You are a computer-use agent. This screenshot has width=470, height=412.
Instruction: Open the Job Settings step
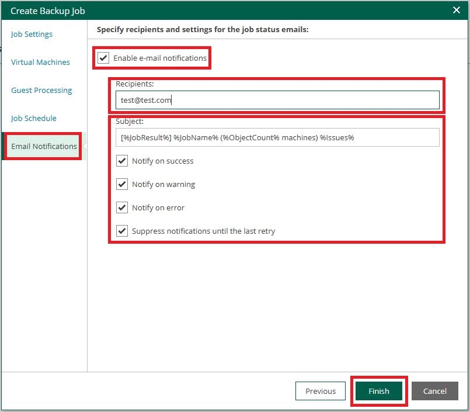coord(32,34)
